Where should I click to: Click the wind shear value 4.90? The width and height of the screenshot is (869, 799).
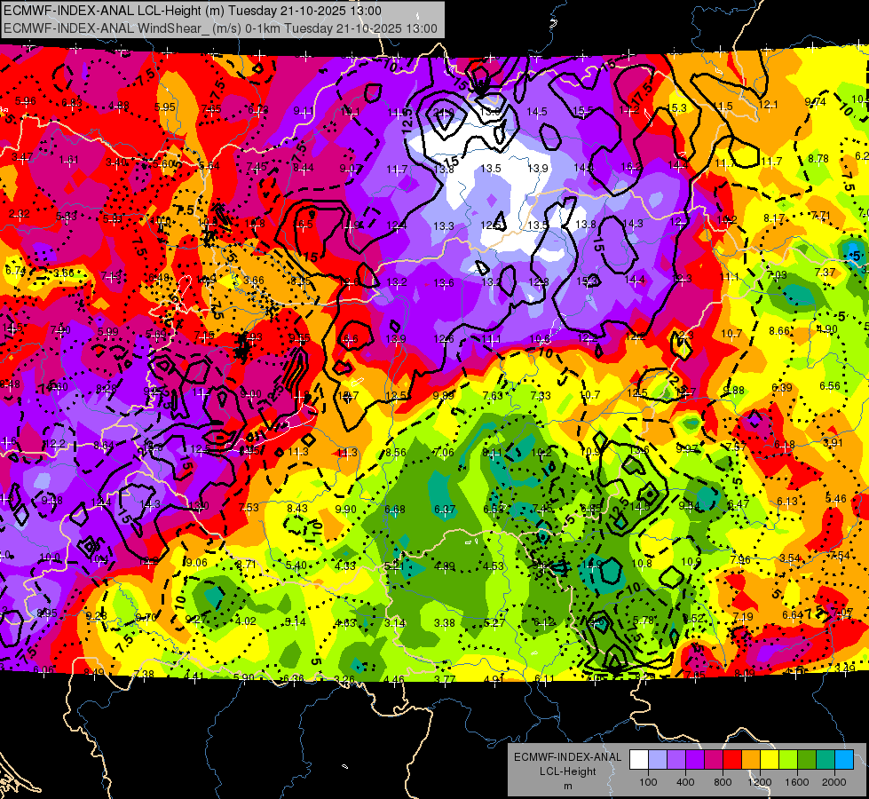pos(827,328)
